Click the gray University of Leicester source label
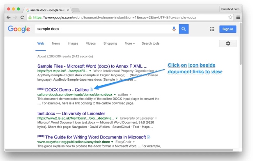253x161 pixels. pyautogui.click(x=136, y=118)
